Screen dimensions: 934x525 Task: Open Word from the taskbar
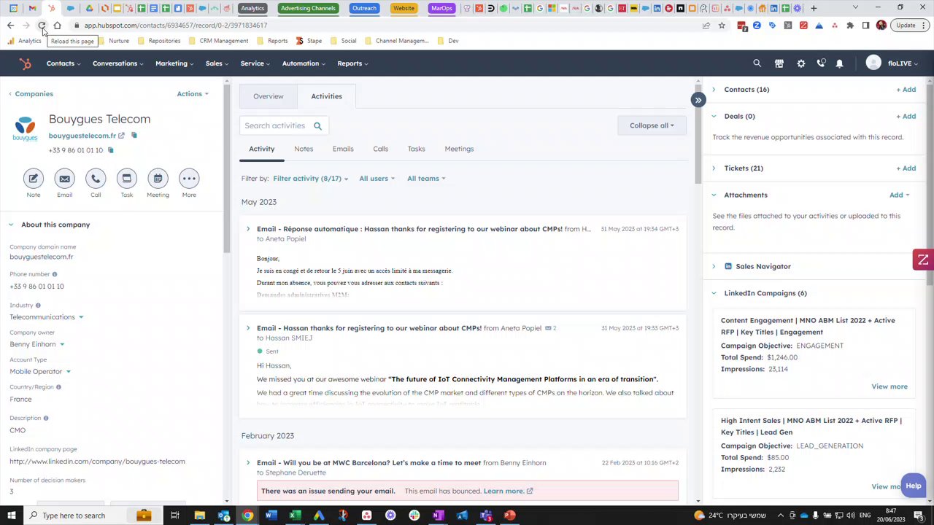click(x=271, y=516)
